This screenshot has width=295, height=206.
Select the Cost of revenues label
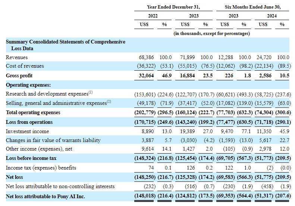coord(25,66)
